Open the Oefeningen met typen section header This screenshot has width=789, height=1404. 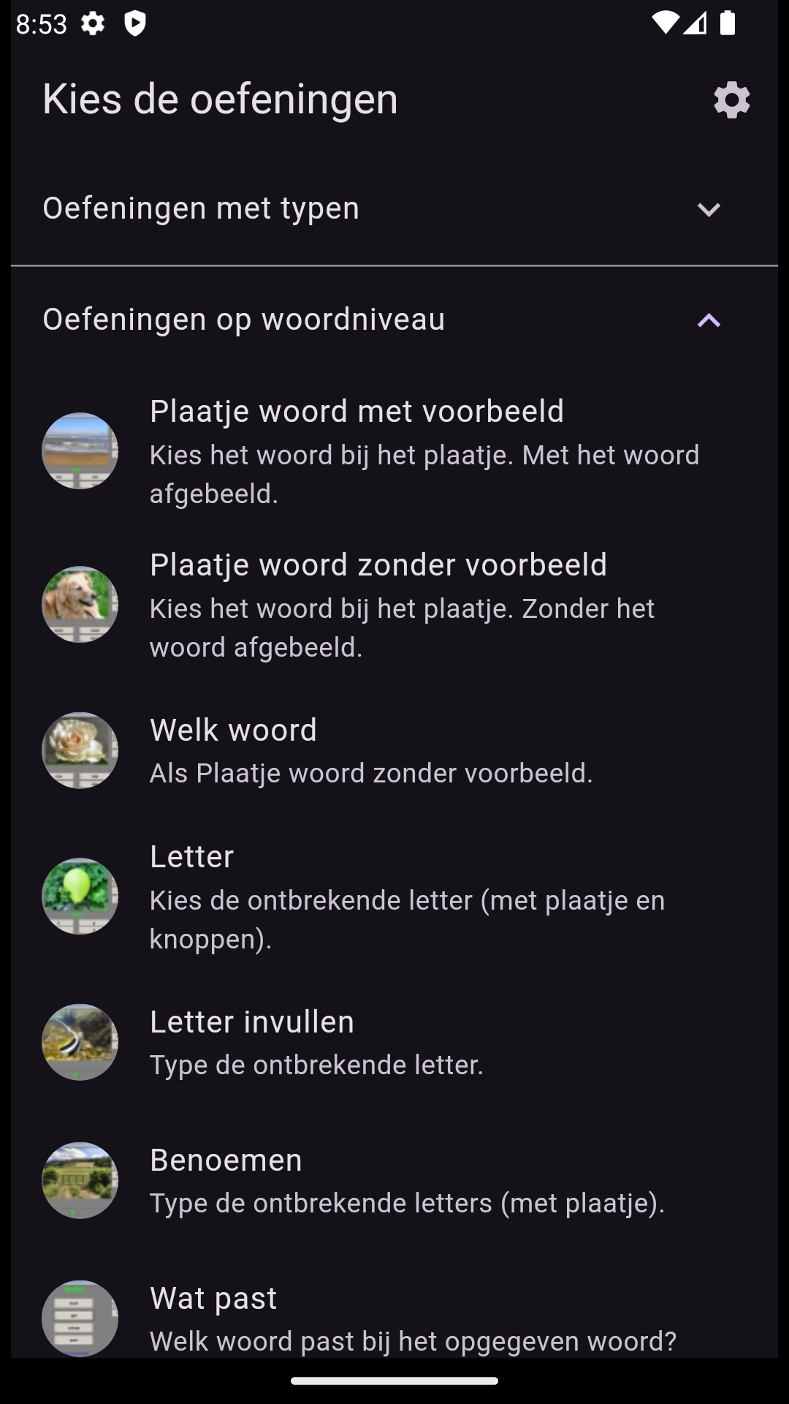(201, 208)
